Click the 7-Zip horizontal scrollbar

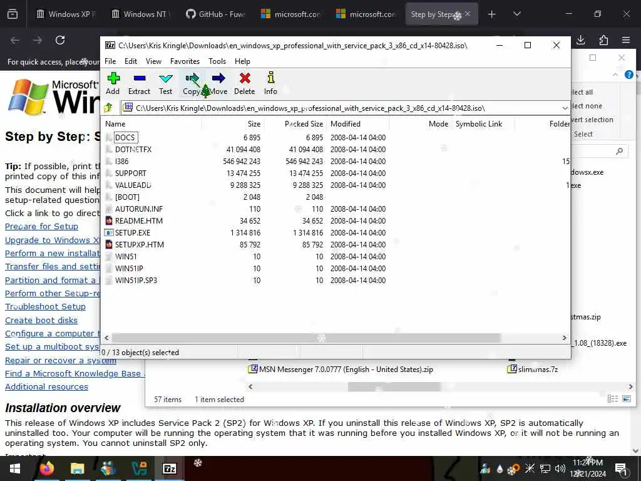pos(305,338)
